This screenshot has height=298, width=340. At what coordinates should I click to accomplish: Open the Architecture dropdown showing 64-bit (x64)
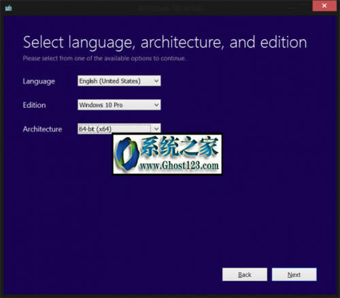coord(119,129)
